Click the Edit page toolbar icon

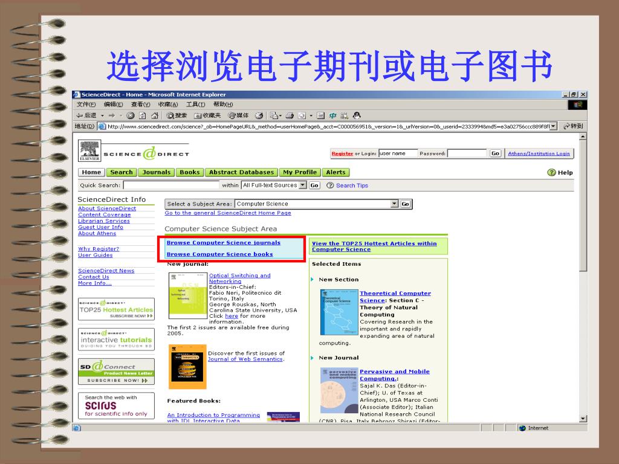coord(302,115)
